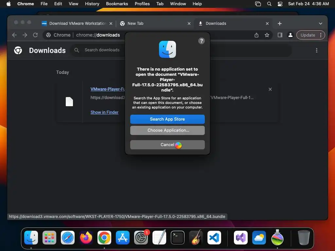Click Search App Store button
This screenshot has width=335, height=251.
tap(167, 119)
